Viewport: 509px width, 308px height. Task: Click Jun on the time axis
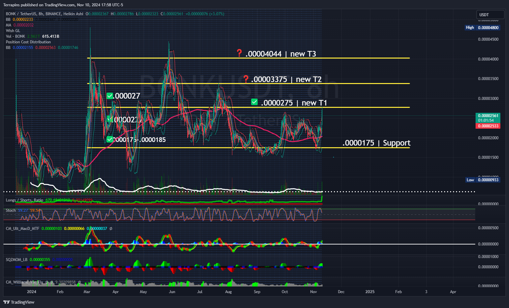pos(172,292)
